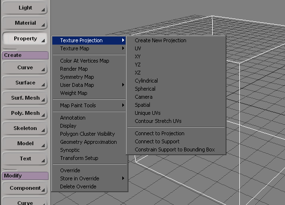Open the Poly. Mesh menu button

click(x=25, y=113)
